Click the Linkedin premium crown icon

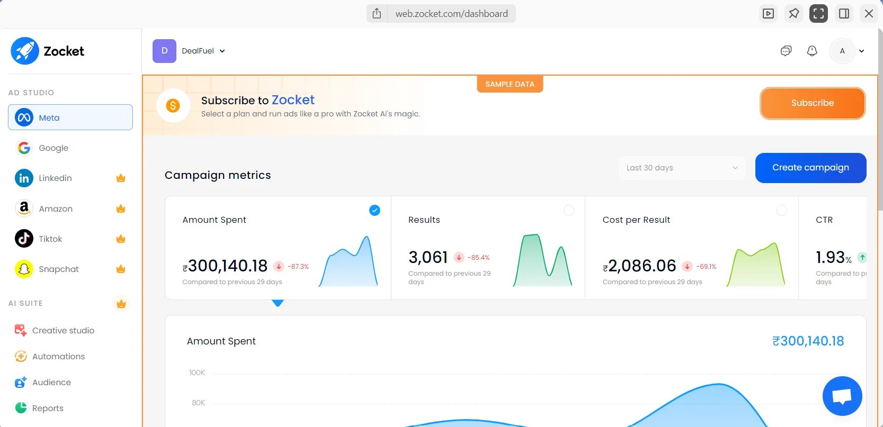(x=121, y=178)
